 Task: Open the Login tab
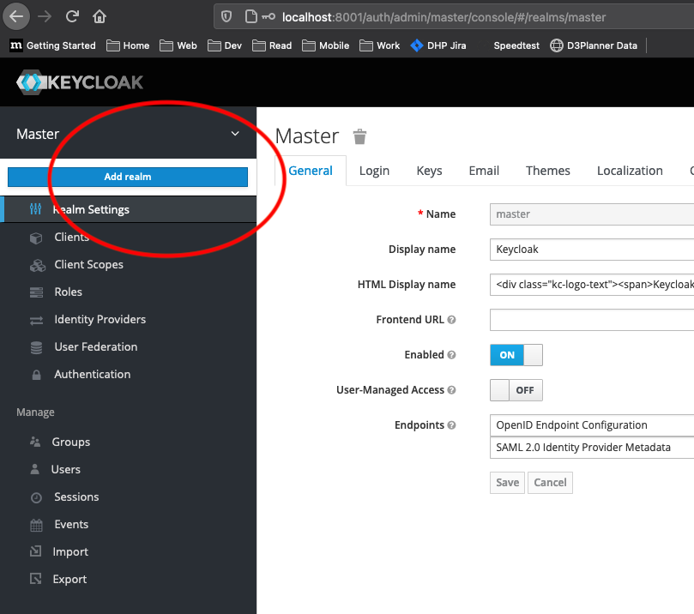click(374, 171)
